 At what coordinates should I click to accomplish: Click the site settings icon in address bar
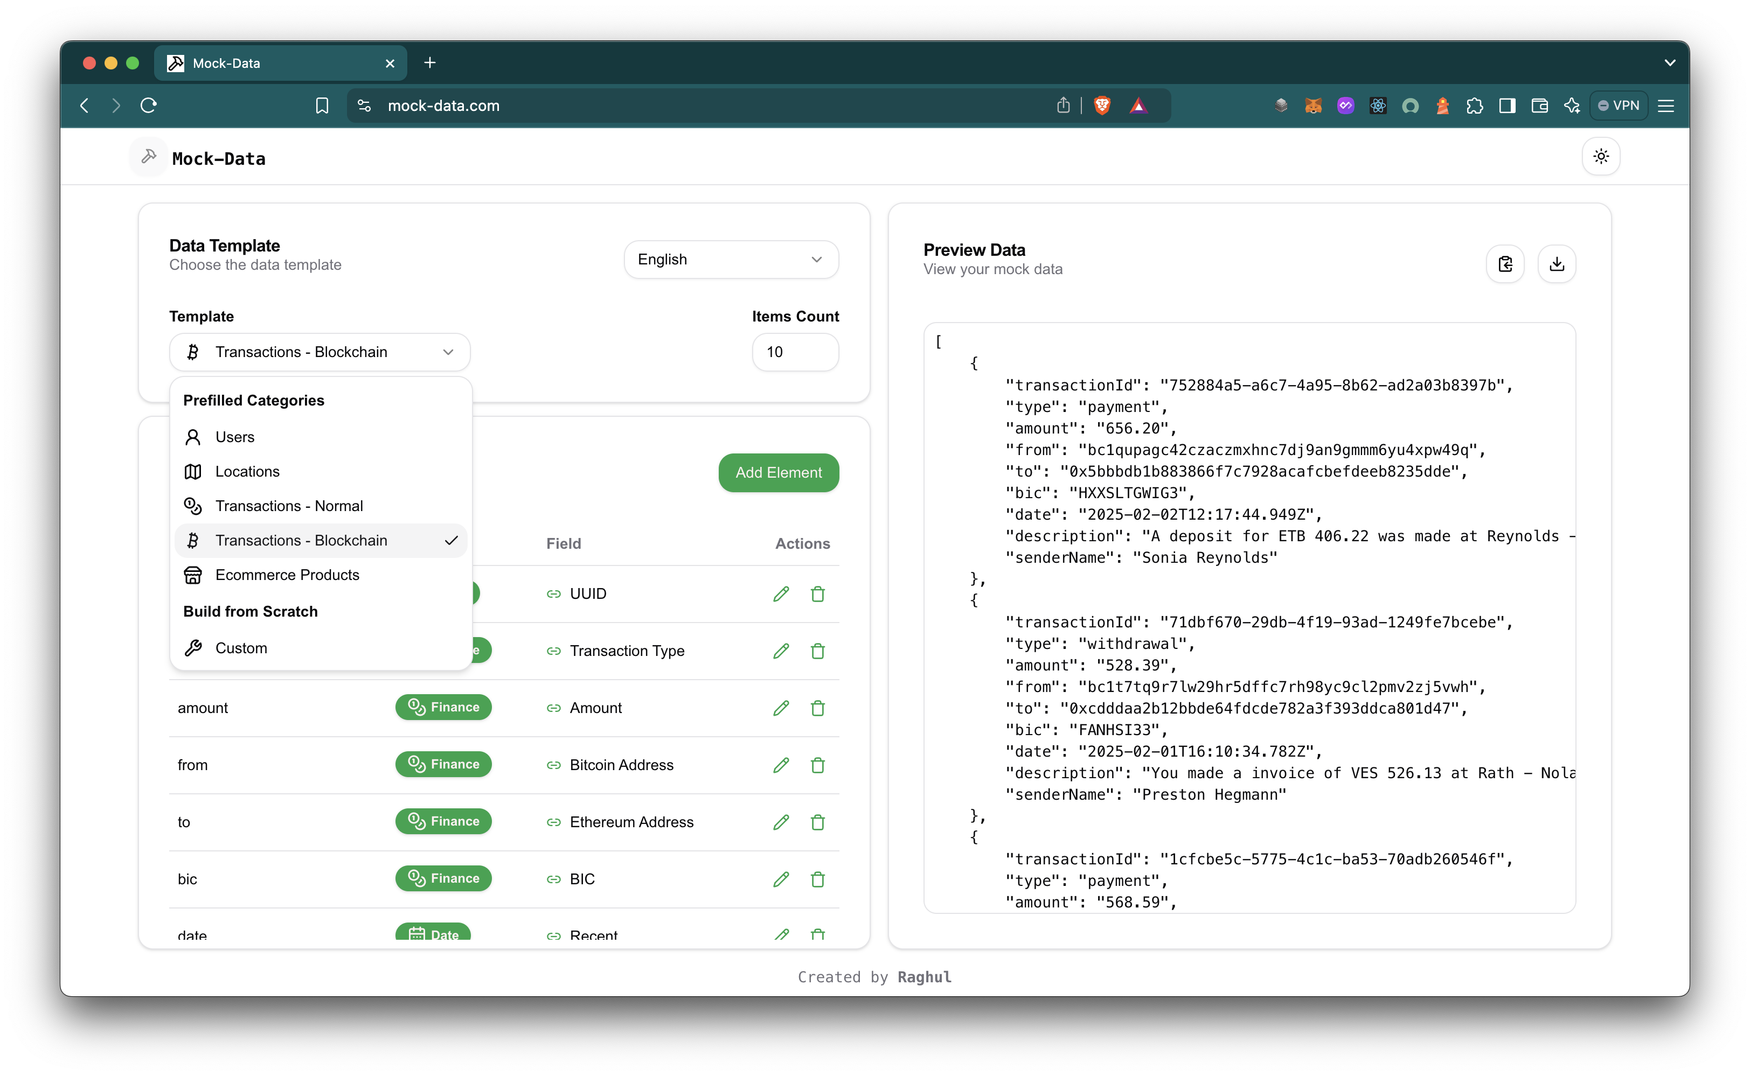tap(364, 106)
